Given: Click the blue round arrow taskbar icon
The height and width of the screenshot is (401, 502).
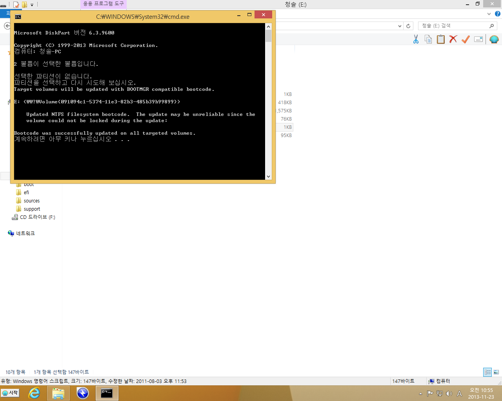Looking at the screenshot, I should click(83, 393).
